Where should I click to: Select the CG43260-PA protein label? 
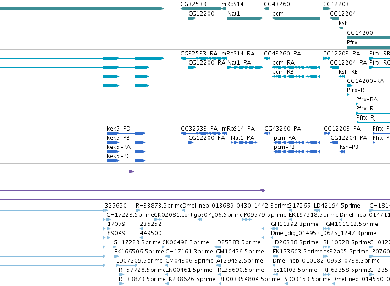tap(283, 129)
